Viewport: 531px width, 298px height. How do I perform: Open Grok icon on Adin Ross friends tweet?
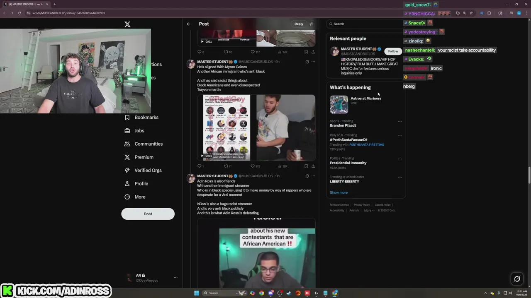(307, 176)
